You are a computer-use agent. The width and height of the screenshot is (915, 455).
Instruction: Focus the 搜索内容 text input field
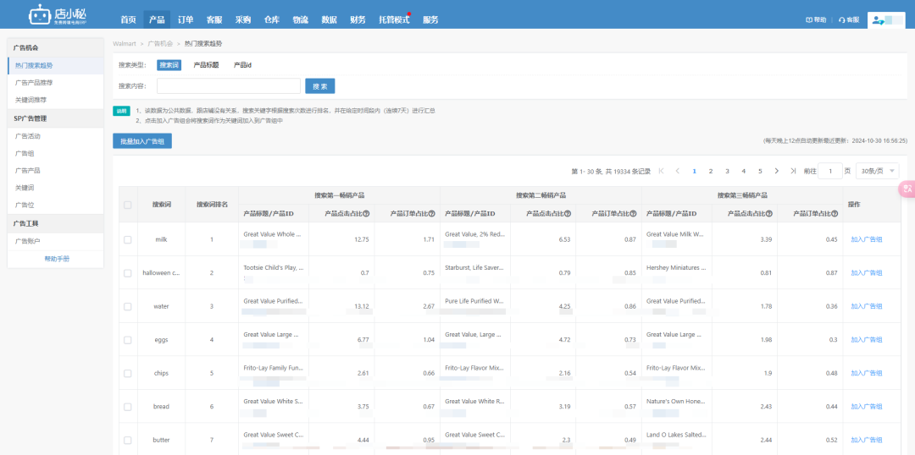(229, 86)
